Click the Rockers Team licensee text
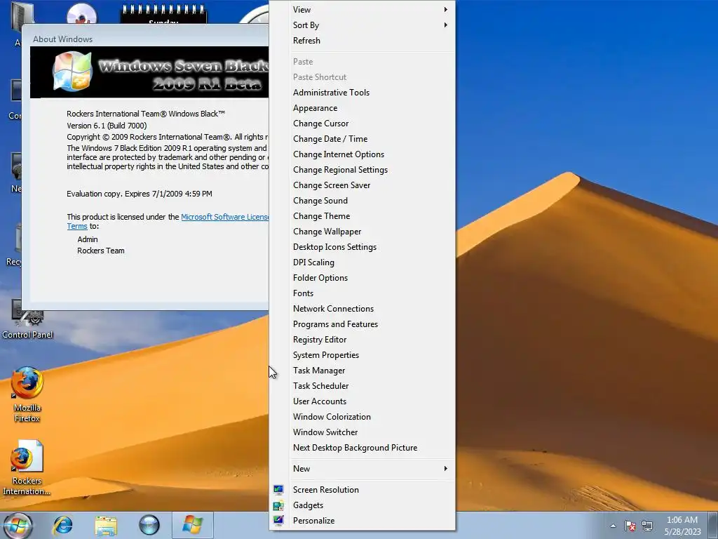This screenshot has width=718, height=539. tap(101, 251)
